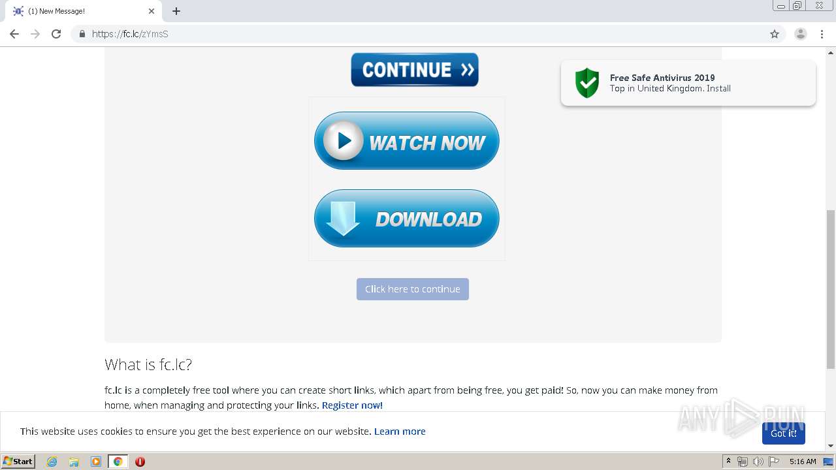Click the blue CONTINUE banner button

pyautogui.click(x=415, y=69)
